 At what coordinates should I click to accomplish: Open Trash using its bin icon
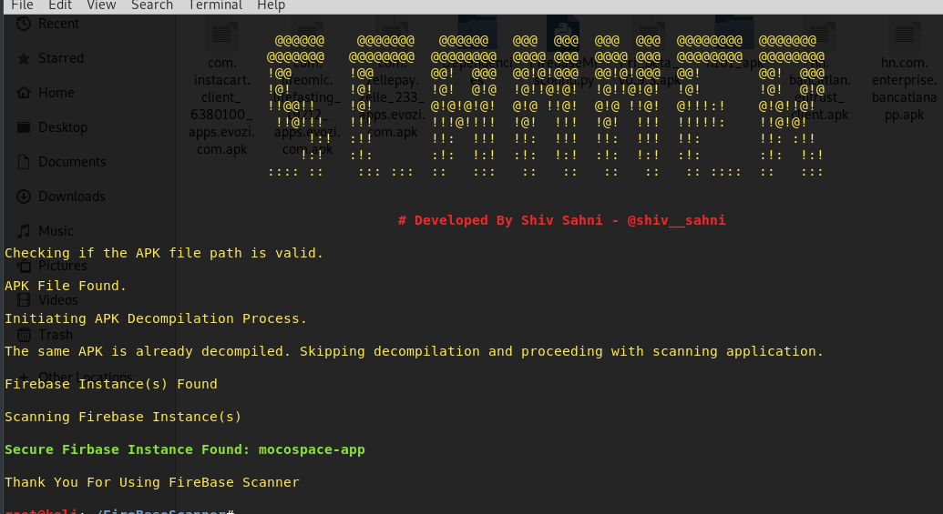pyautogui.click(x=24, y=335)
